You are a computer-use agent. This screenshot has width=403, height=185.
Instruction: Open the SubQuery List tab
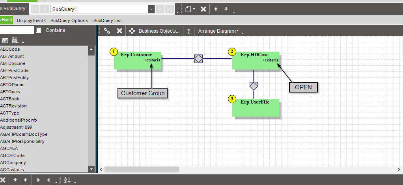pos(107,20)
